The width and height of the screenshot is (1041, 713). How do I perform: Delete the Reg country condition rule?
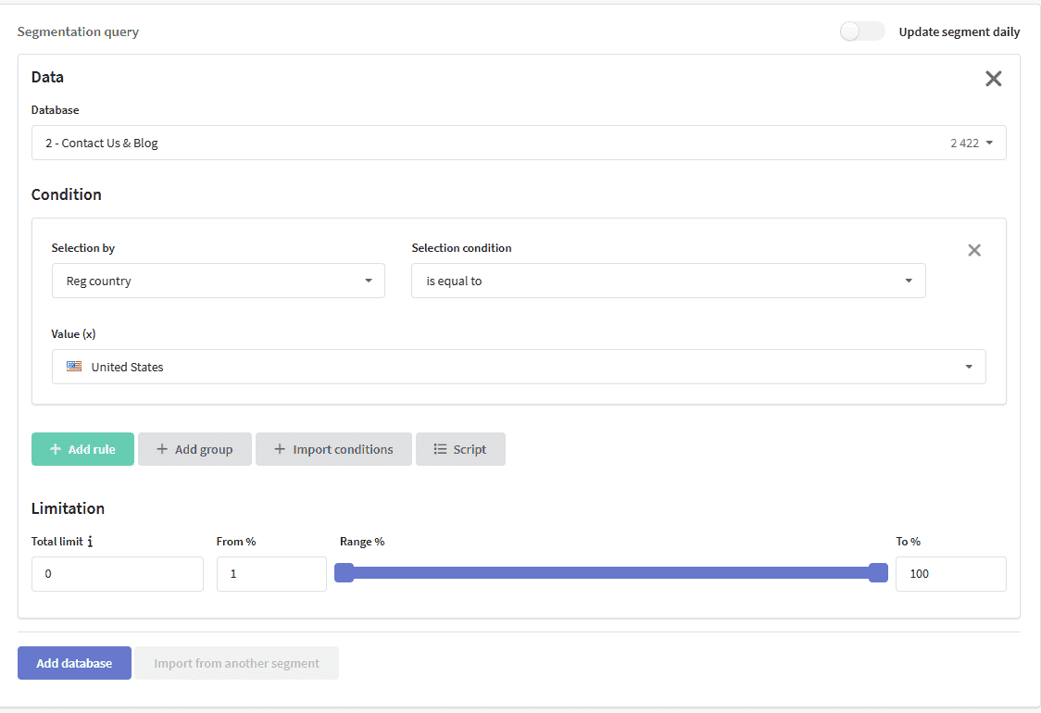[974, 250]
